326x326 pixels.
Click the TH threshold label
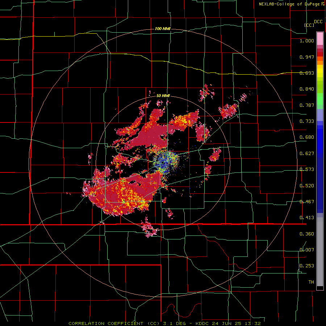pyautogui.click(x=311, y=282)
